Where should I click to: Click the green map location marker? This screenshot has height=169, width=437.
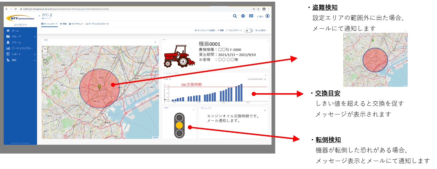[99, 87]
